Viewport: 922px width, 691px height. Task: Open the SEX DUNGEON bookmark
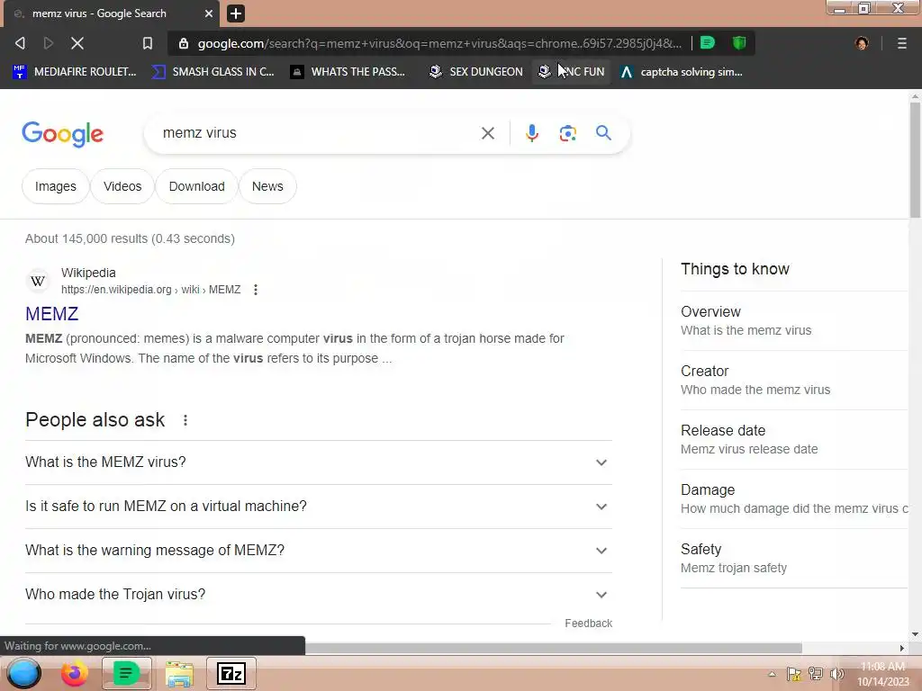(x=475, y=72)
